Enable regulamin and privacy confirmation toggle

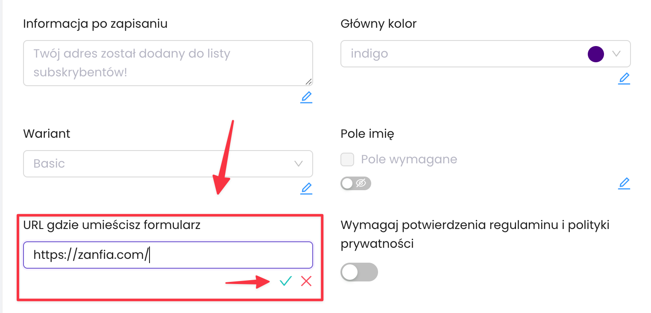[359, 272]
